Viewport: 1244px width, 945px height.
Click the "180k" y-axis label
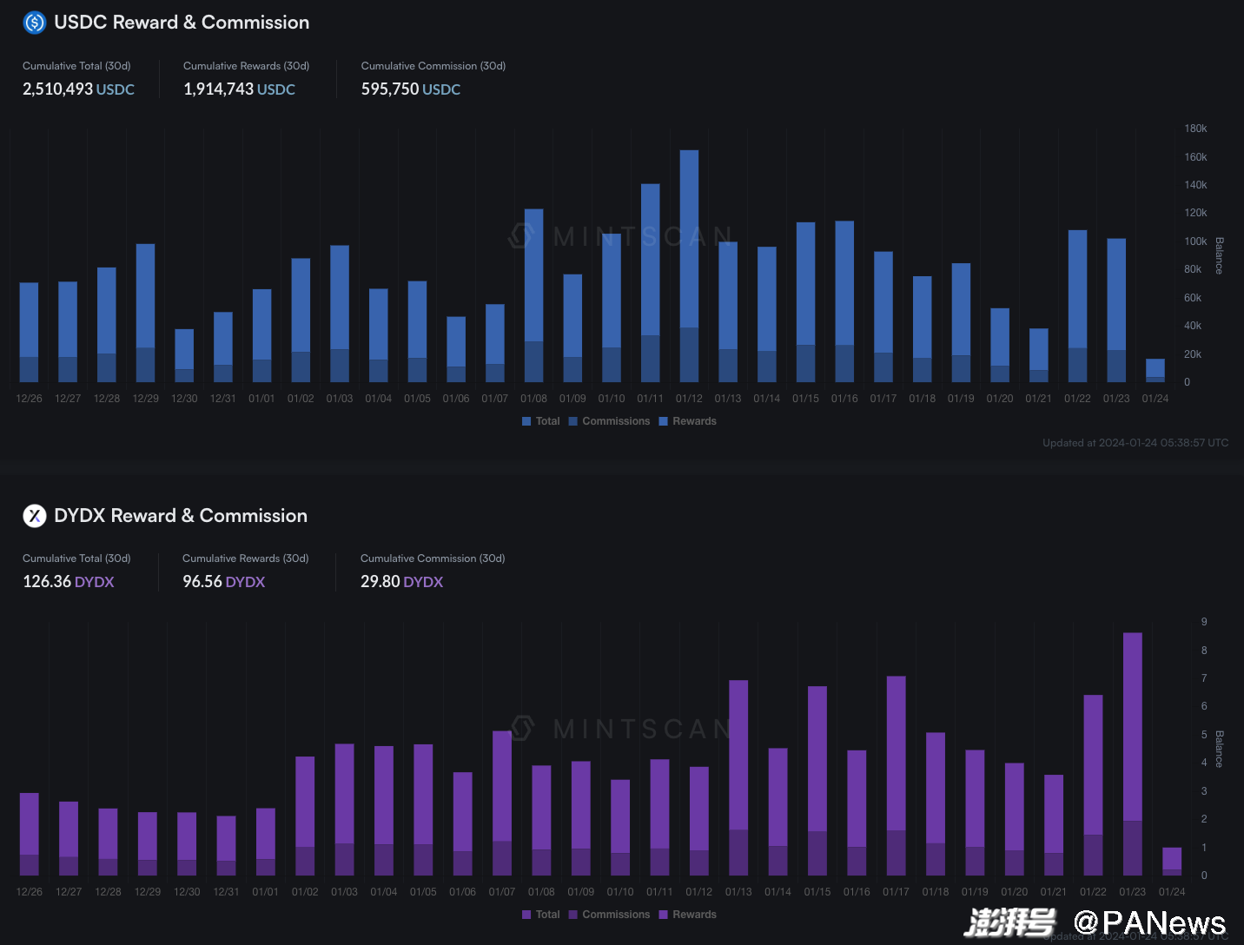pyautogui.click(x=1195, y=129)
